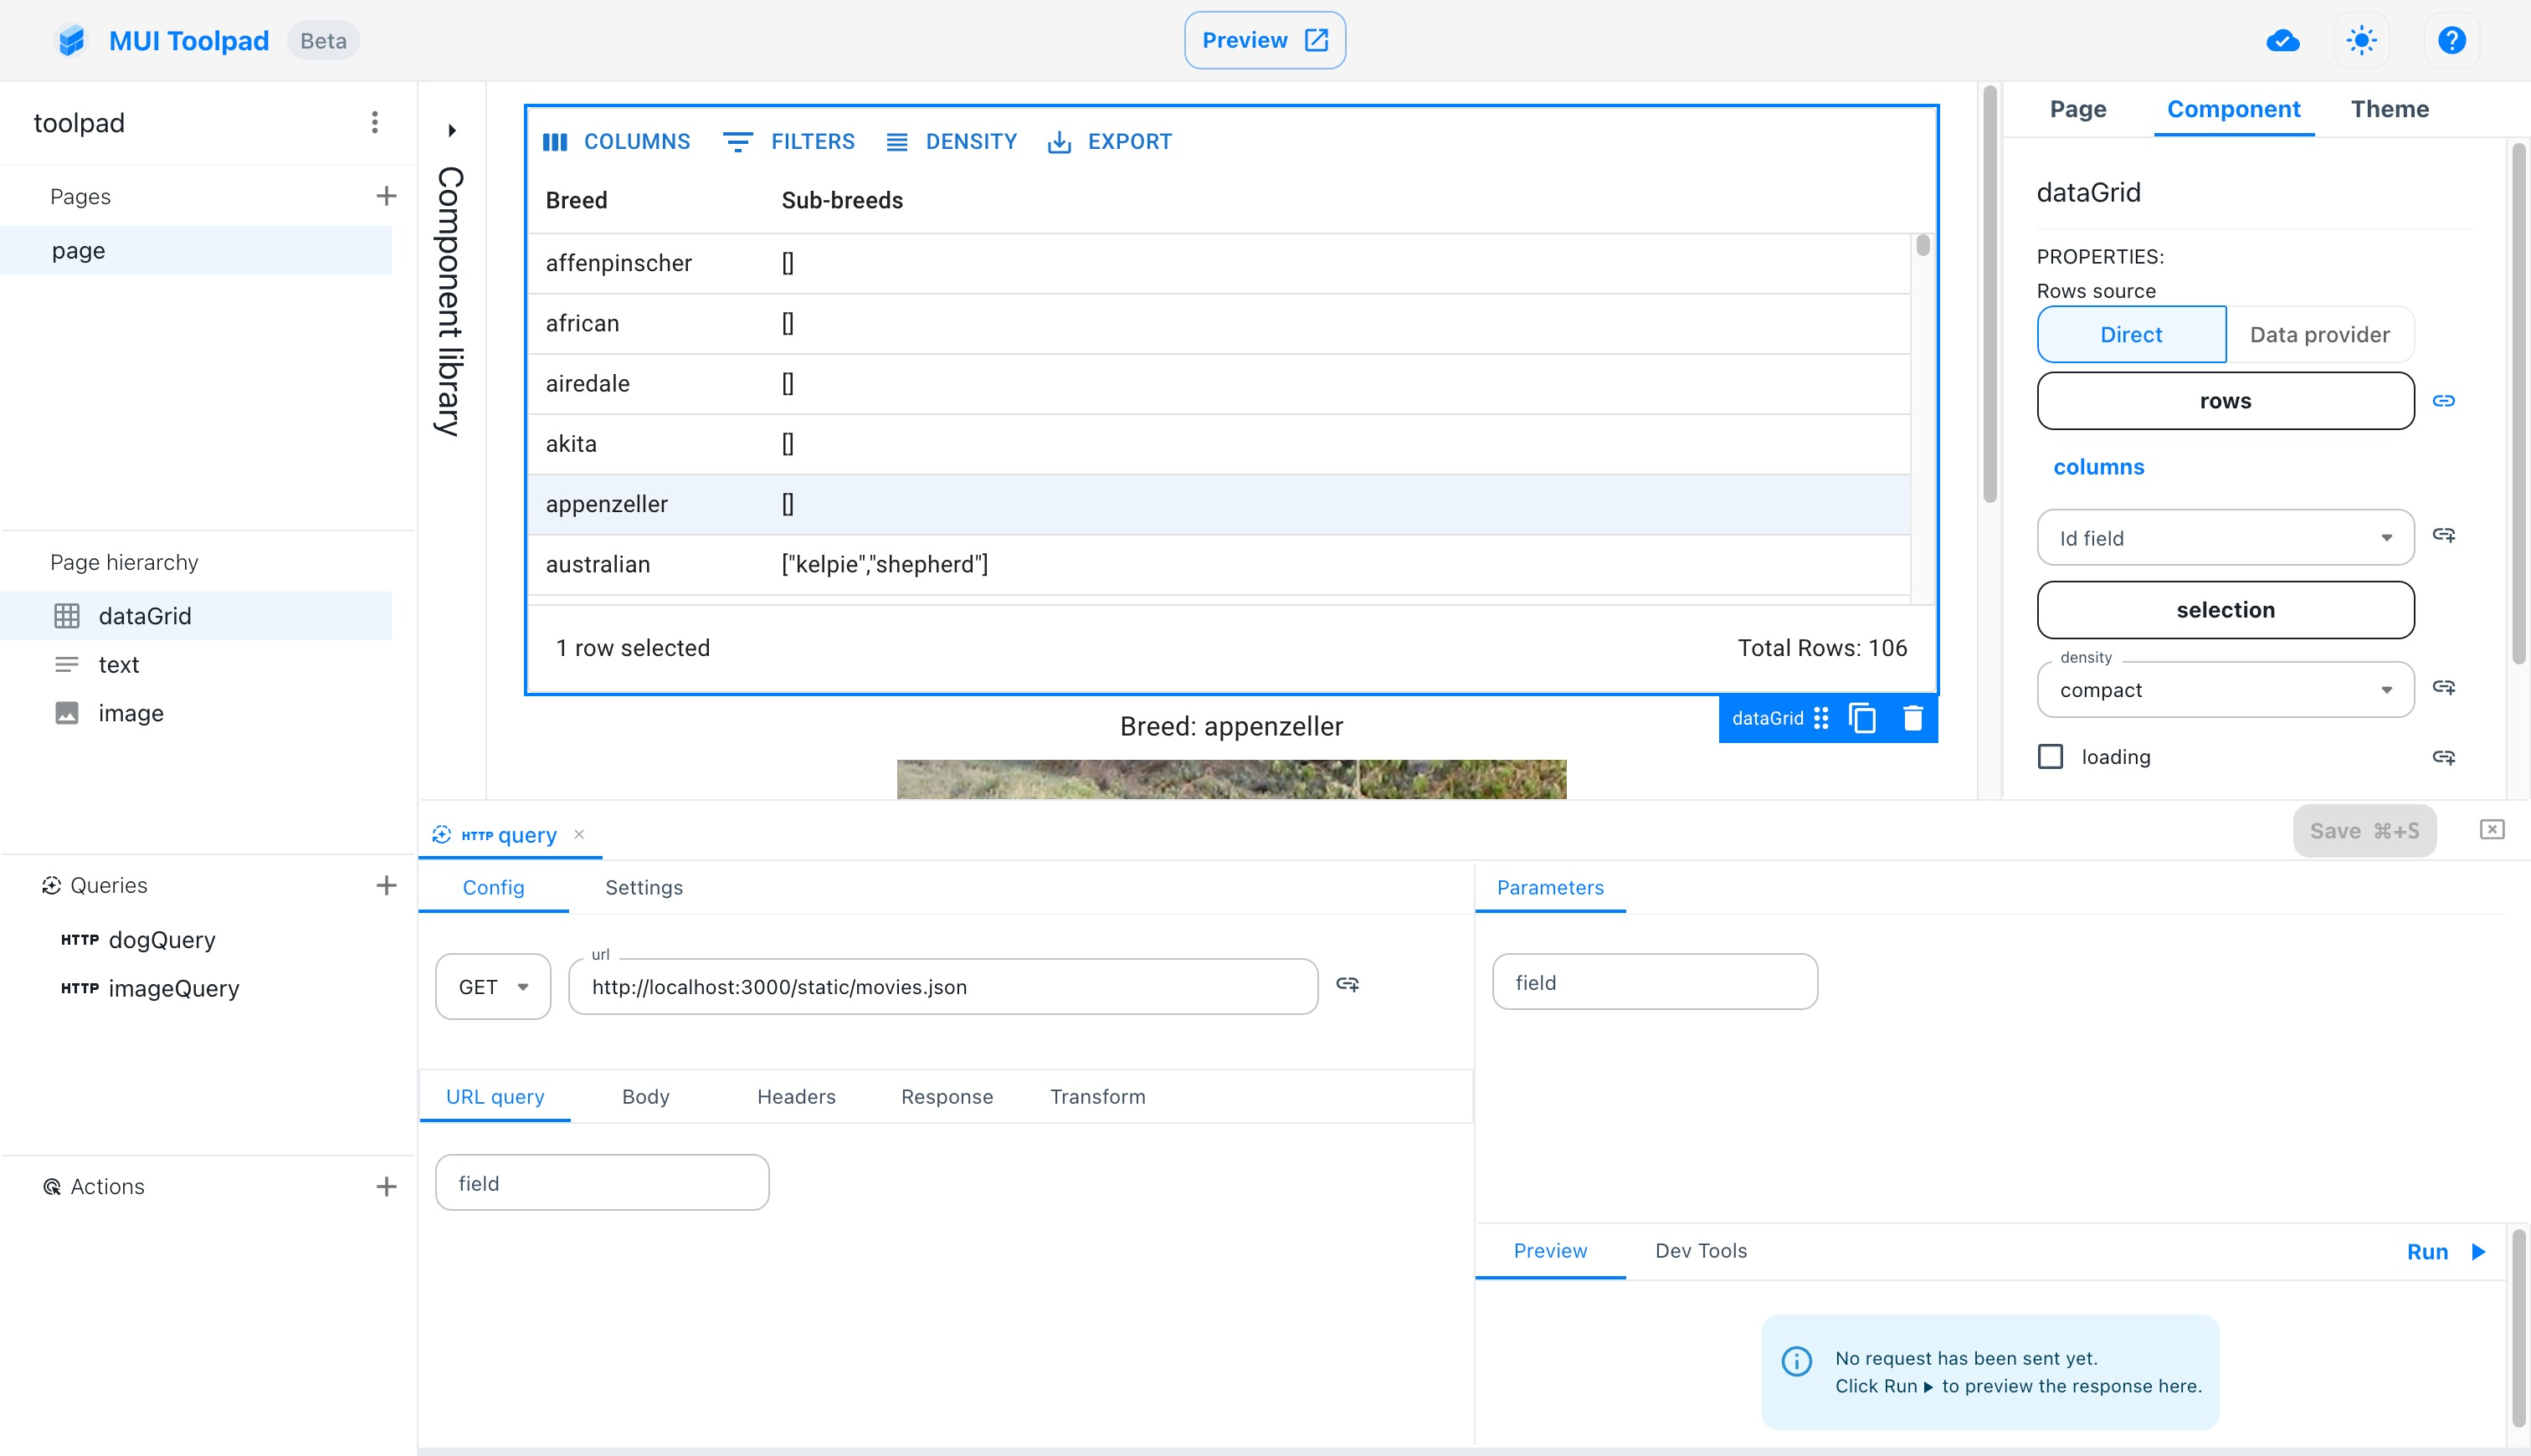Keep Direct selected as rows source

(2130, 334)
